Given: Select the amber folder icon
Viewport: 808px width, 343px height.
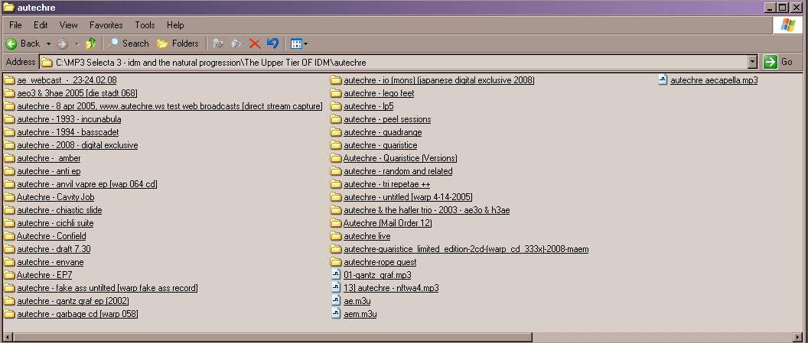Looking at the screenshot, I should pos(9,158).
